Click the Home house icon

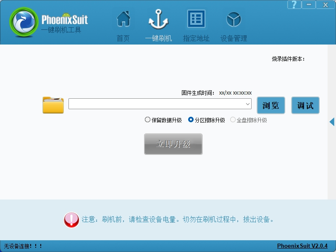[123, 19]
